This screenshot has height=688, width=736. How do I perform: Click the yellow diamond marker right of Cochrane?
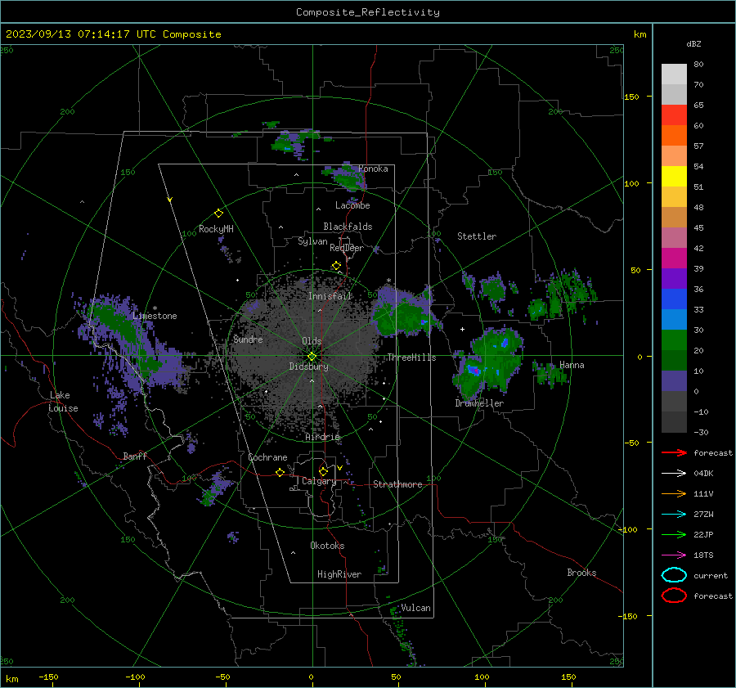click(x=280, y=473)
